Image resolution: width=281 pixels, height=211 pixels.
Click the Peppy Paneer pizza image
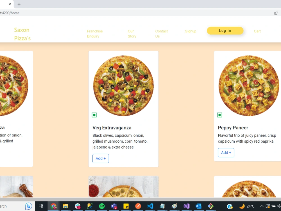pos(249,86)
